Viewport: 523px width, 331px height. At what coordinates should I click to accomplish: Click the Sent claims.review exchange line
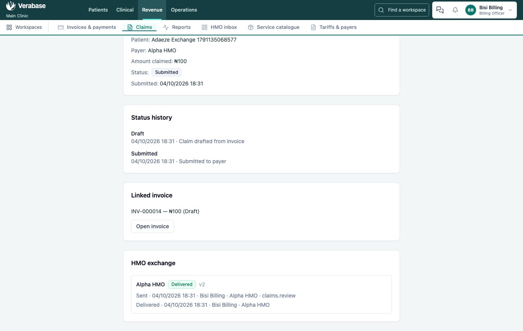(216, 296)
